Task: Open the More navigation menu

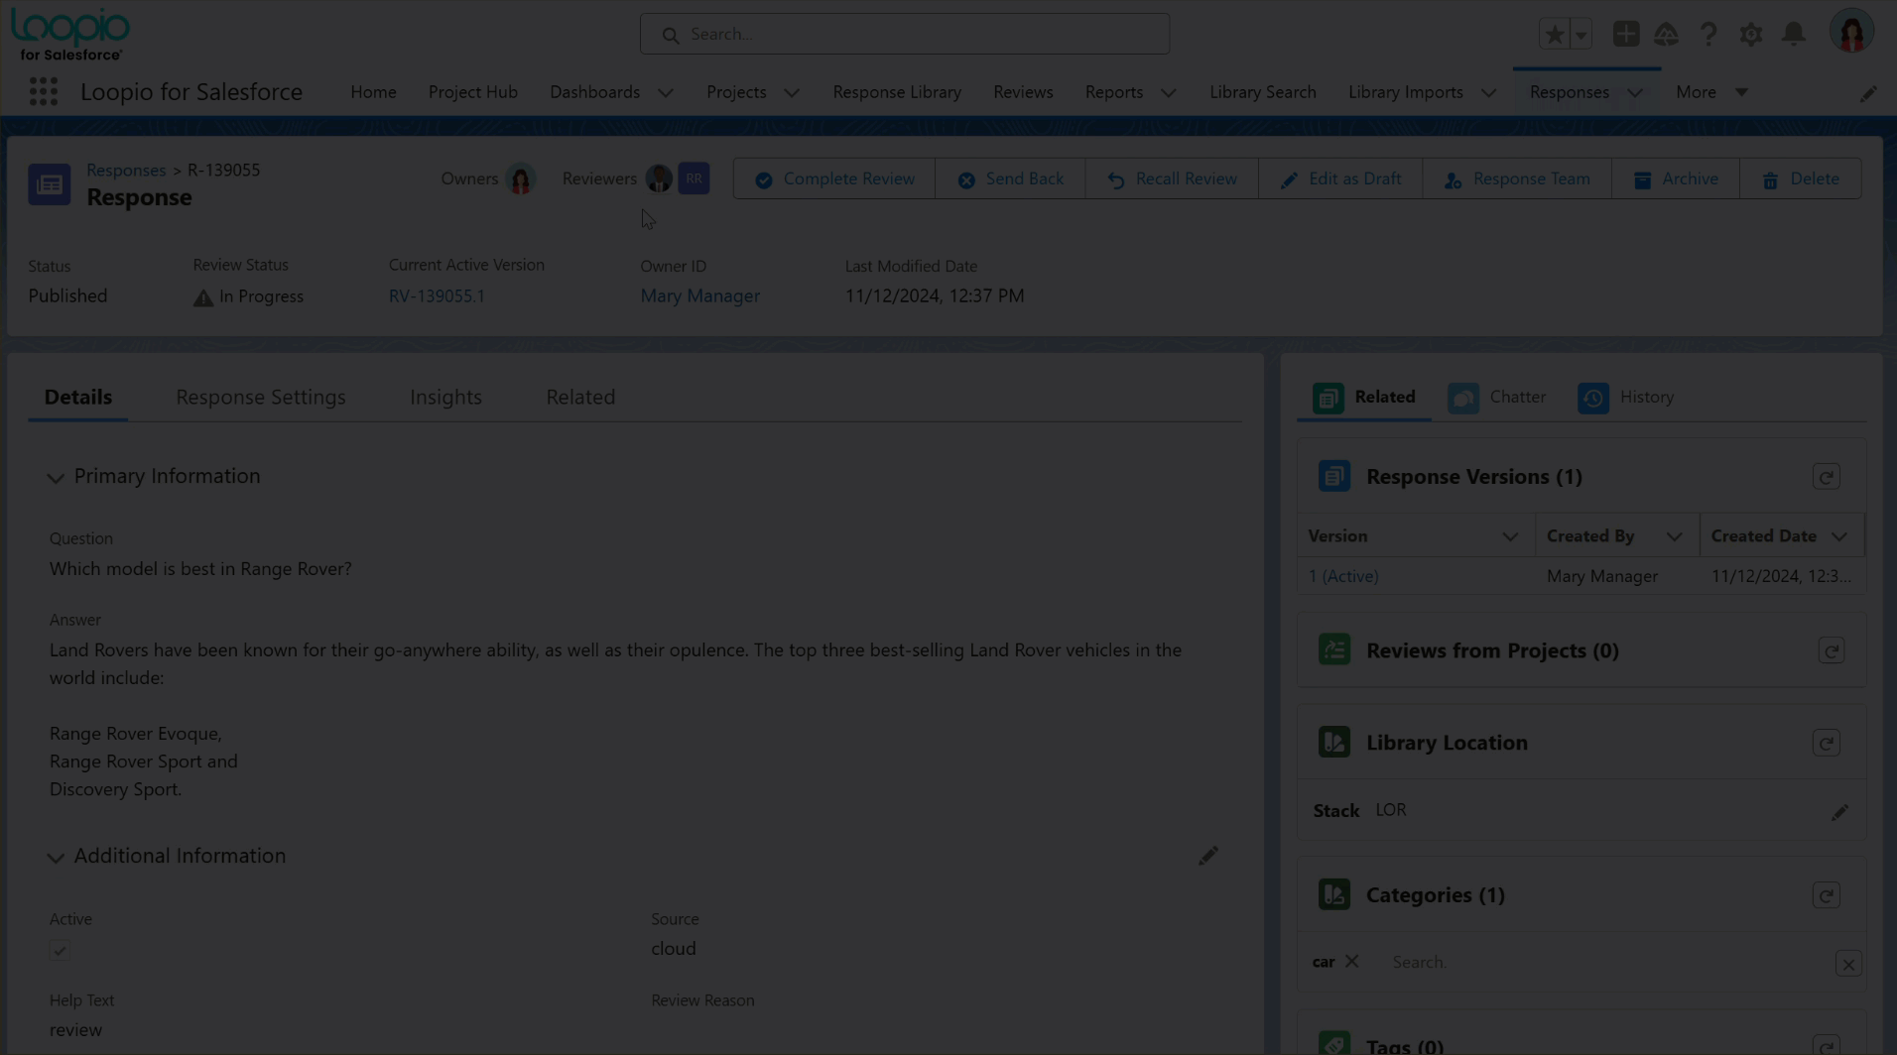Action: coord(1710,92)
